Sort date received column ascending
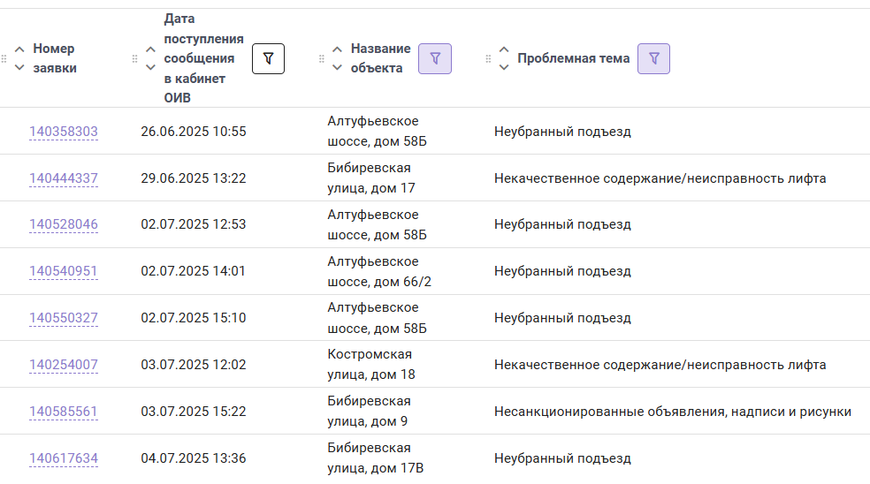Viewport: 870px width, 484px height. point(150,49)
